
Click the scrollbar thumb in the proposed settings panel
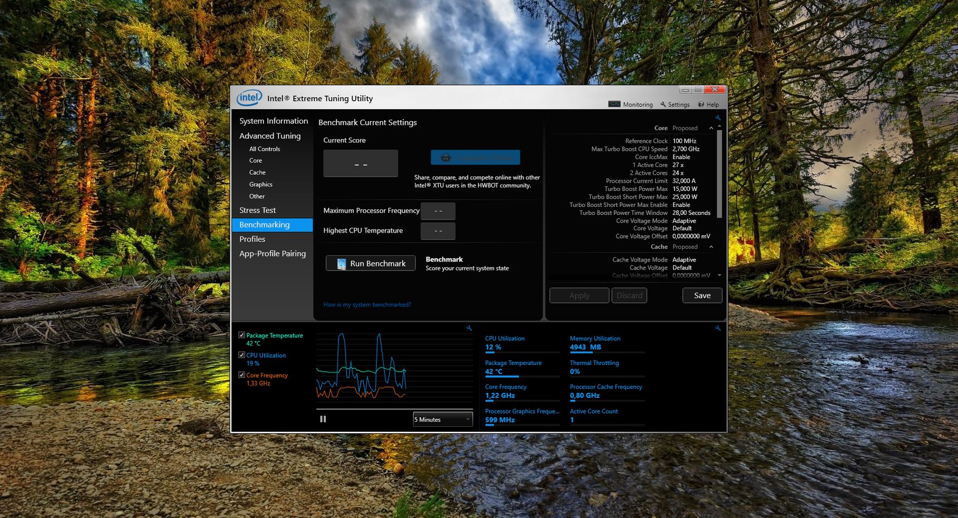[x=720, y=174]
